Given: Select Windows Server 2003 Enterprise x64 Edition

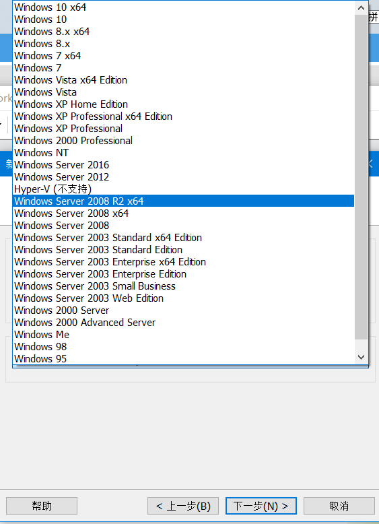Looking at the screenshot, I should tap(183, 262).
